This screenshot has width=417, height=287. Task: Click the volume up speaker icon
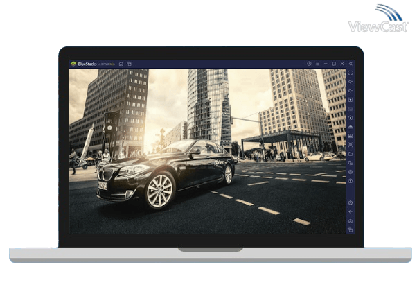point(351,82)
